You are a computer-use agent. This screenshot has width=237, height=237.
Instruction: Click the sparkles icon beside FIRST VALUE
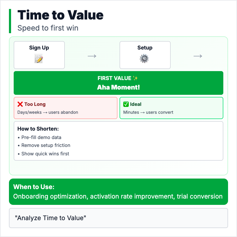(x=136, y=78)
